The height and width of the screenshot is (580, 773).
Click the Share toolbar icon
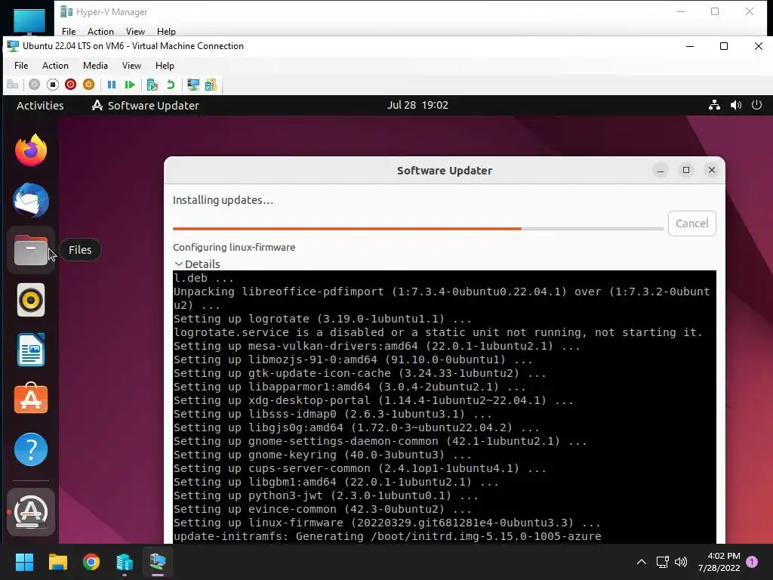click(211, 85)
